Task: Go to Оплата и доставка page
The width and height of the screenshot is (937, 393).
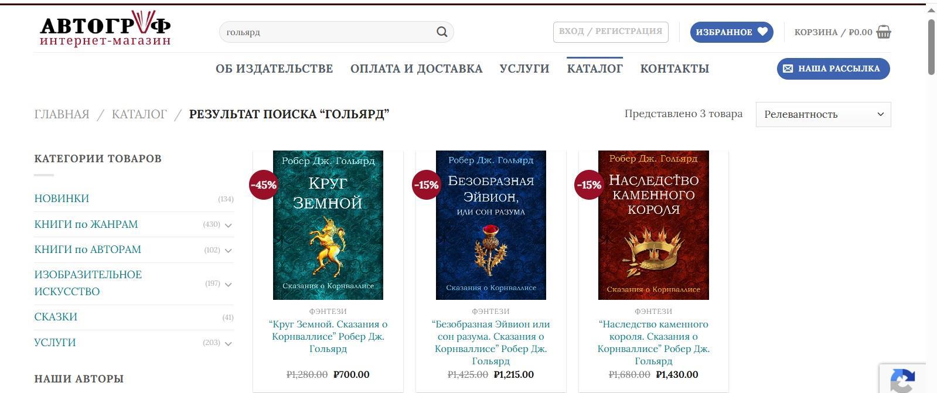Action: click(417, 69)
